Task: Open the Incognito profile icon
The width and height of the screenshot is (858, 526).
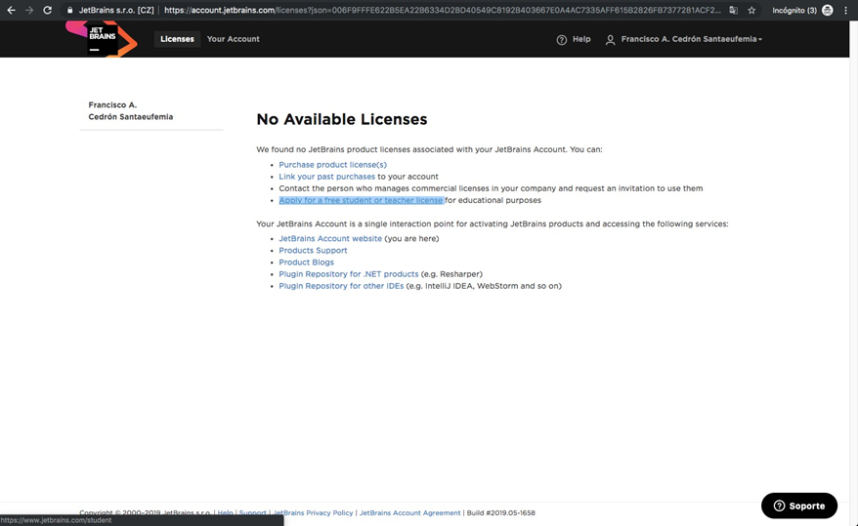Action: pos(828,11)
